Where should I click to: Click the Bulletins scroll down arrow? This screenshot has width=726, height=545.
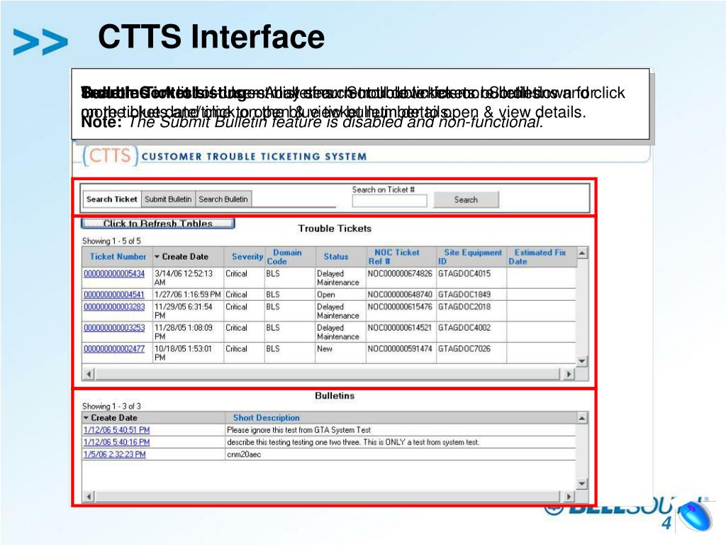(582, 483)
